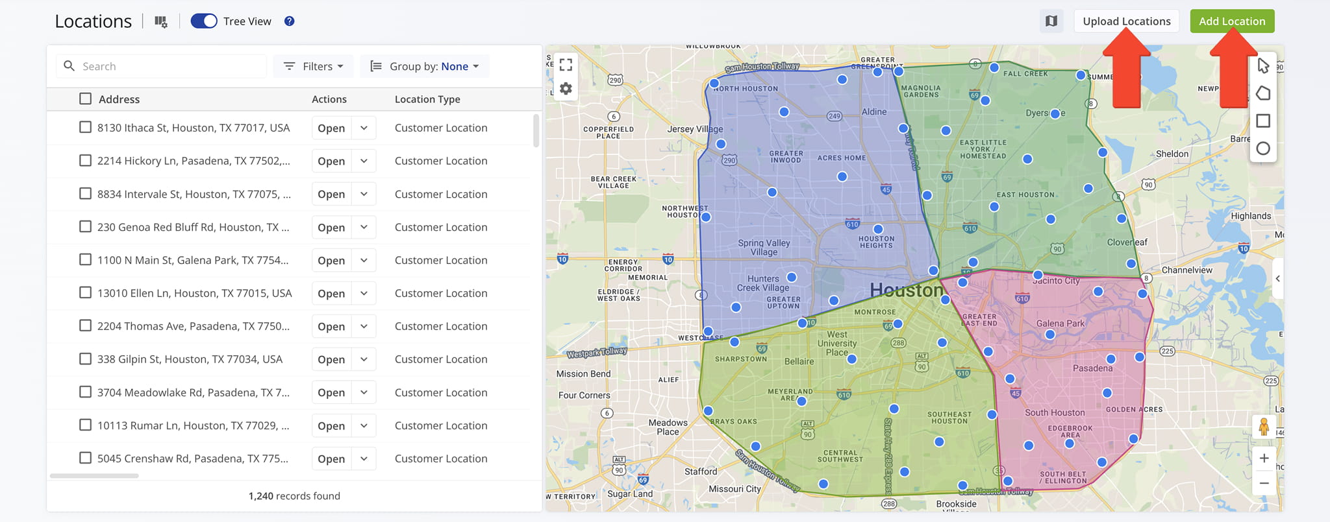Screen dimensions: 1330x522
Task: Collapse the map side panel arrow
Action: [x=1277, y=279]
